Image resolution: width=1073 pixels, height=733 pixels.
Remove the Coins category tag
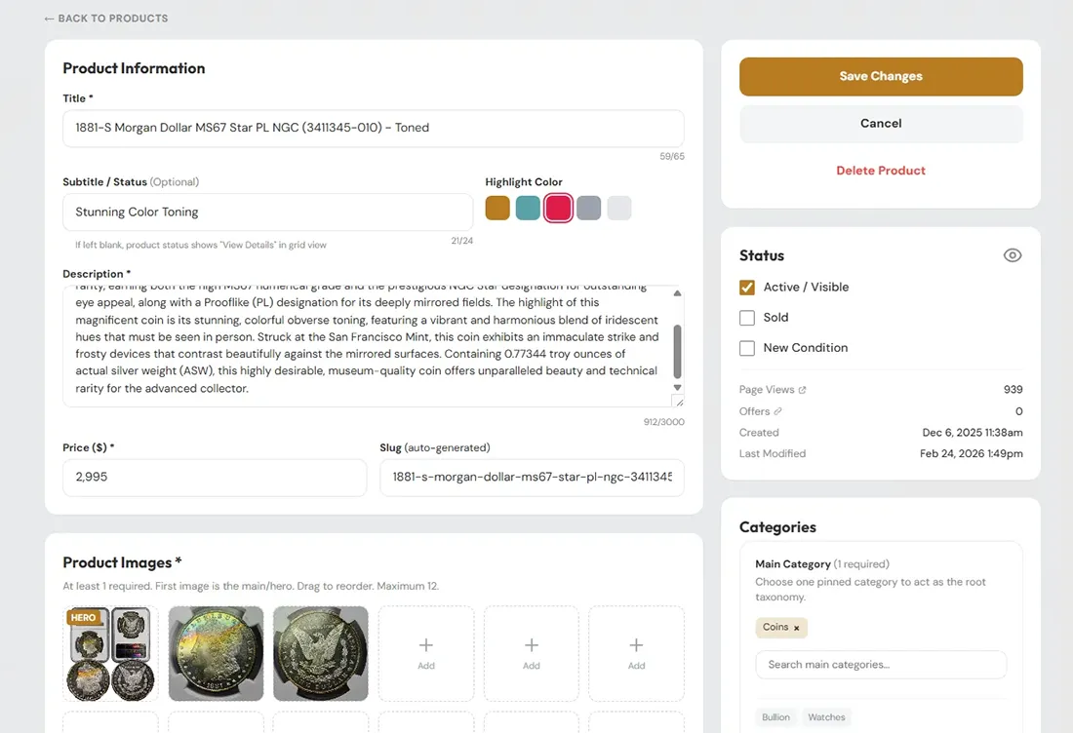(797, 628)
